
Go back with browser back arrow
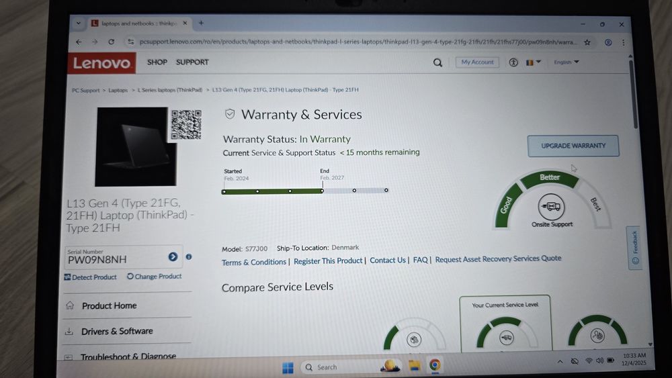[x=79, y=42]
